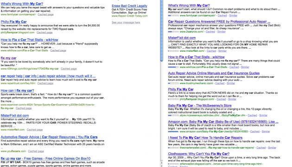Click the scrollbar down arrow at bottom
Viewport: 292px width, 167px height.
tap(161, 166)
